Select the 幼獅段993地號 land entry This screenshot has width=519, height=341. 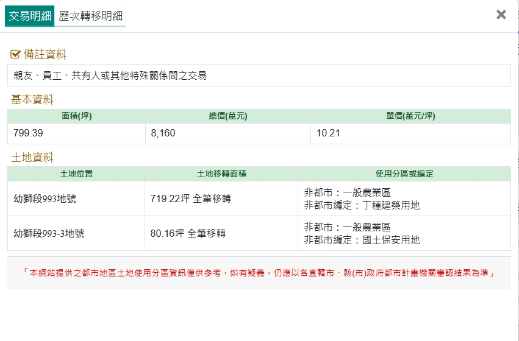click(45, 199)
